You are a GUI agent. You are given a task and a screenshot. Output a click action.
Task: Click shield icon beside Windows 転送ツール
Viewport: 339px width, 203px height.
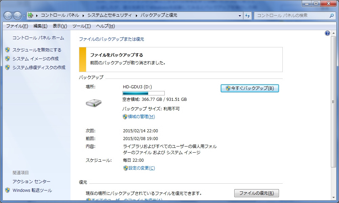coord(7,190)
